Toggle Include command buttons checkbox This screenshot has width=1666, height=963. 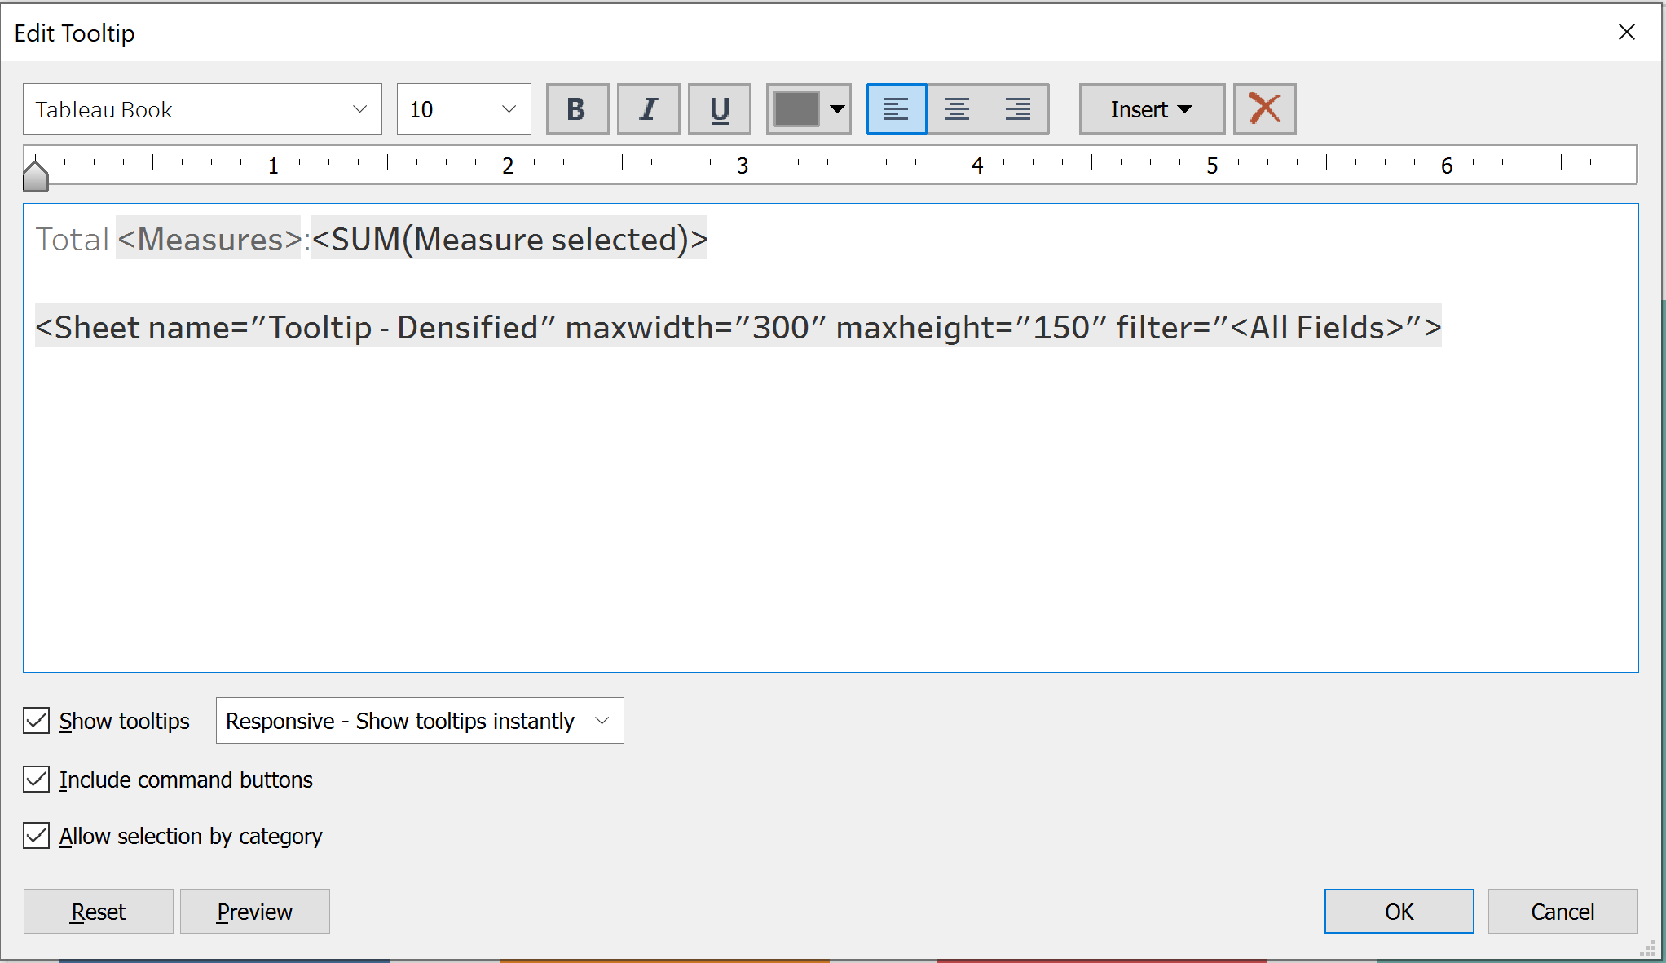[x=37, y=780]
